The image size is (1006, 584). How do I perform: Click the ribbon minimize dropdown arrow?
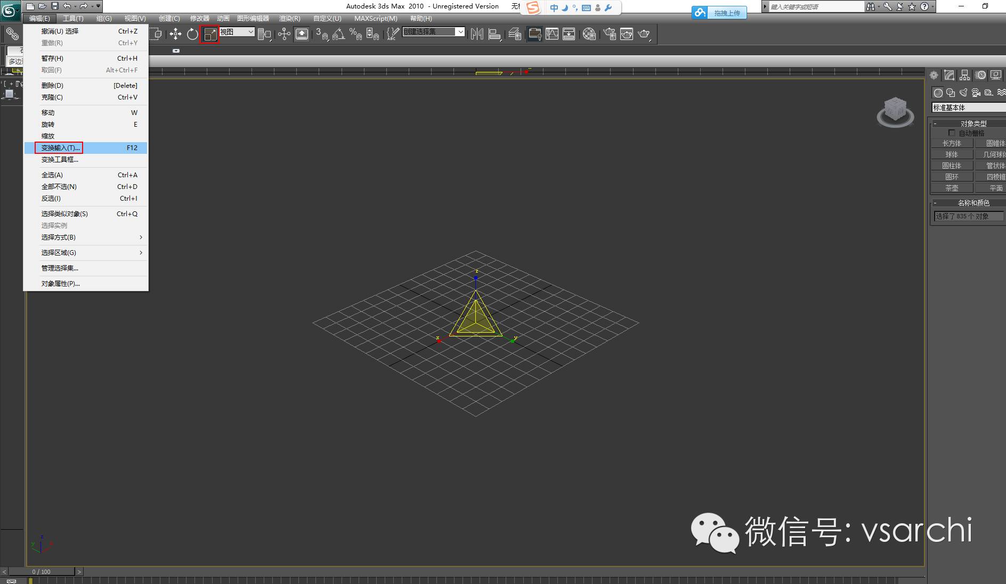(176, 51)
